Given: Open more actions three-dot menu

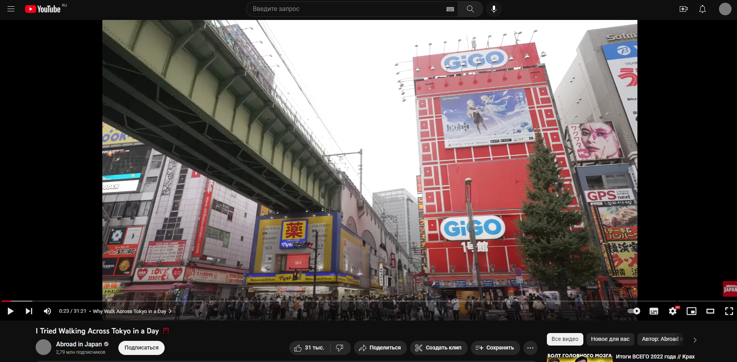Looking at the screenshot, I should click(x=530, y=348).
